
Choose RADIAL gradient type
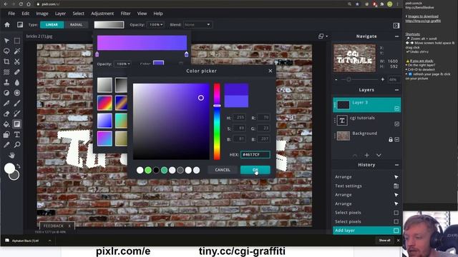[76, 25]
